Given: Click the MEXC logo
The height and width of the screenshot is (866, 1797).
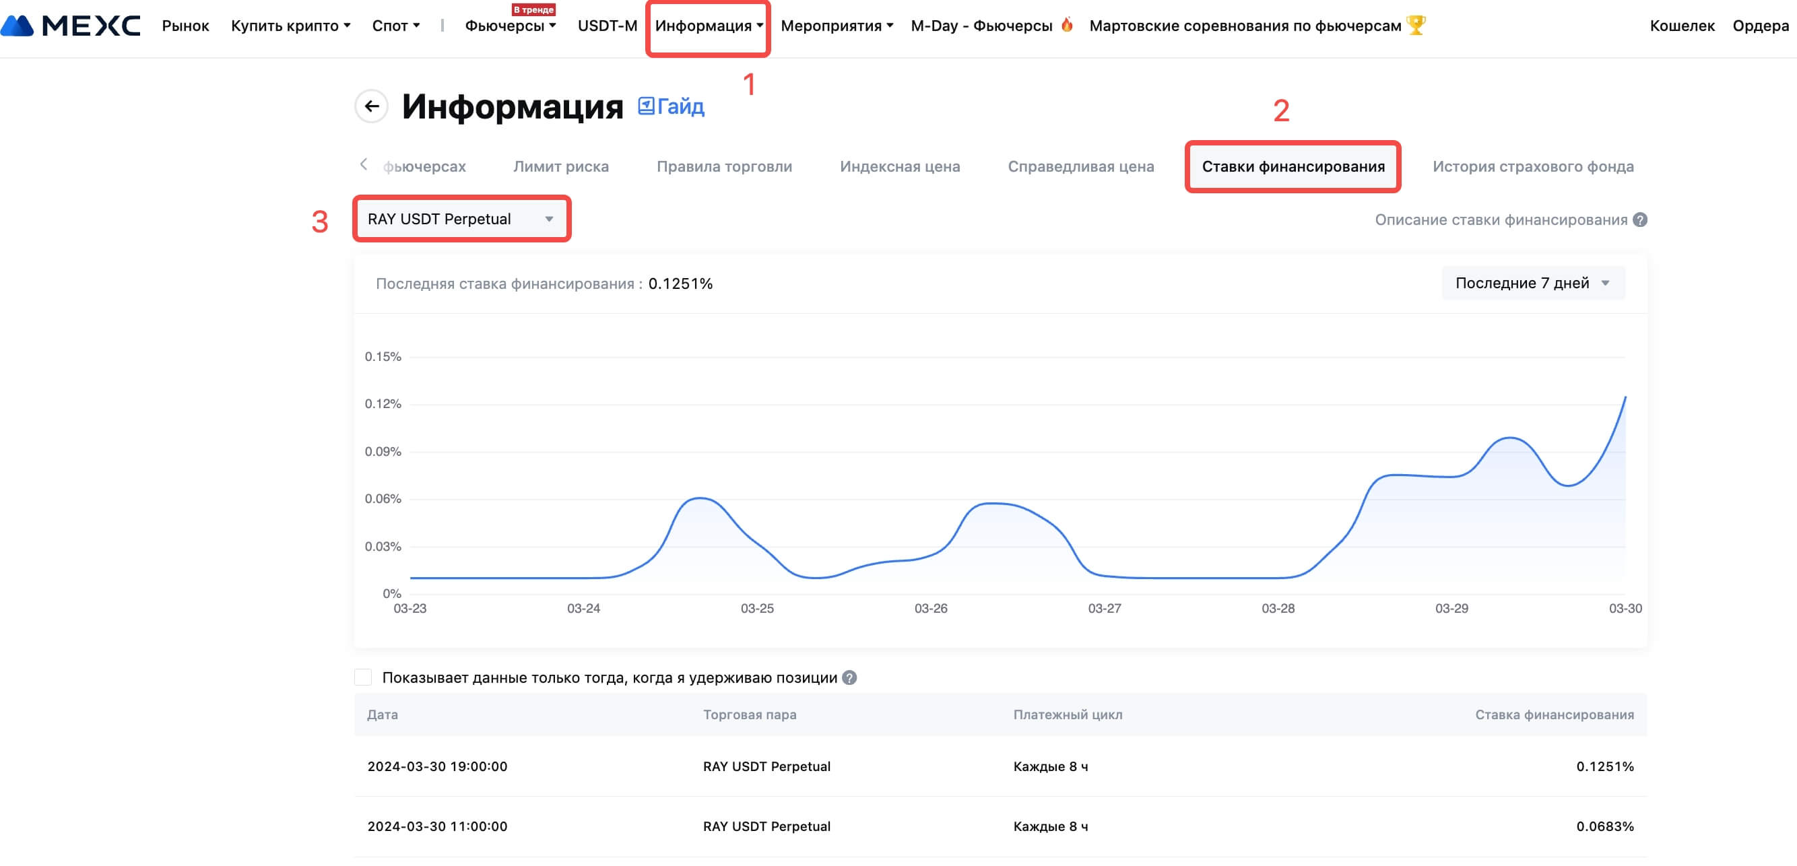Looking at the screenshot, I should pyautogui.click(x=71, y=26).
